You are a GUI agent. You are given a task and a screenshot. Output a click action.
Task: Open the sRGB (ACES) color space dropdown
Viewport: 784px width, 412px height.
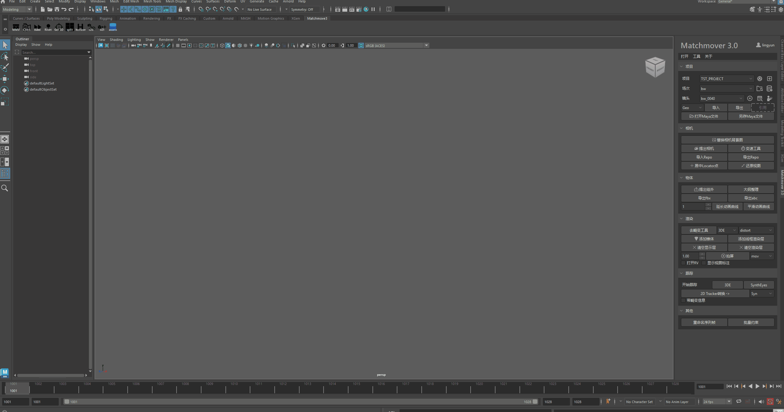[x=426, y=45]
